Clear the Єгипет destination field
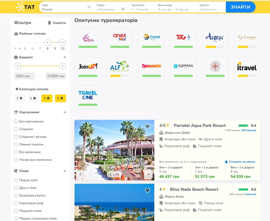 click(89, 7)
